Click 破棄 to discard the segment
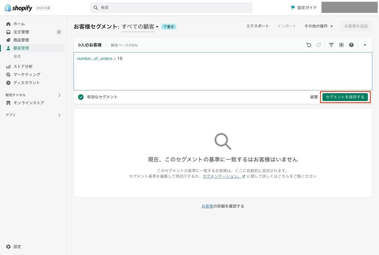The height and width of the screenshot is (255, 379). [x=314, y=97]
